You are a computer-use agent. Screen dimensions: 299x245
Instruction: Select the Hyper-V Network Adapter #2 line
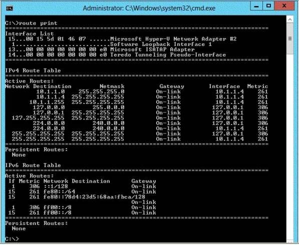(x=122, y=39)
